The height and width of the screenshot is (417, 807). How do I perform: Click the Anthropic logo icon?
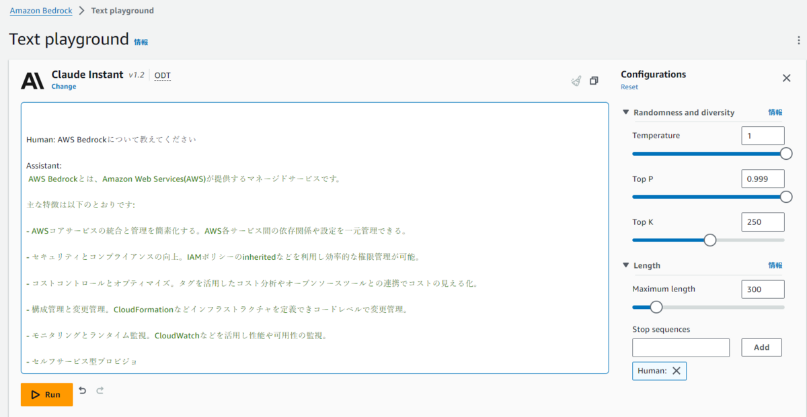click(32, 81)
